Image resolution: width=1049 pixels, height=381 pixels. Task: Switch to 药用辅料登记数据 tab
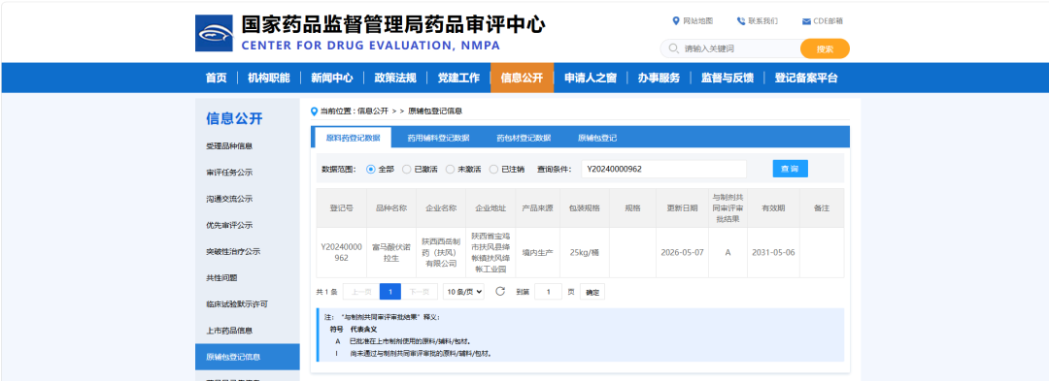[x=438, y=138]
